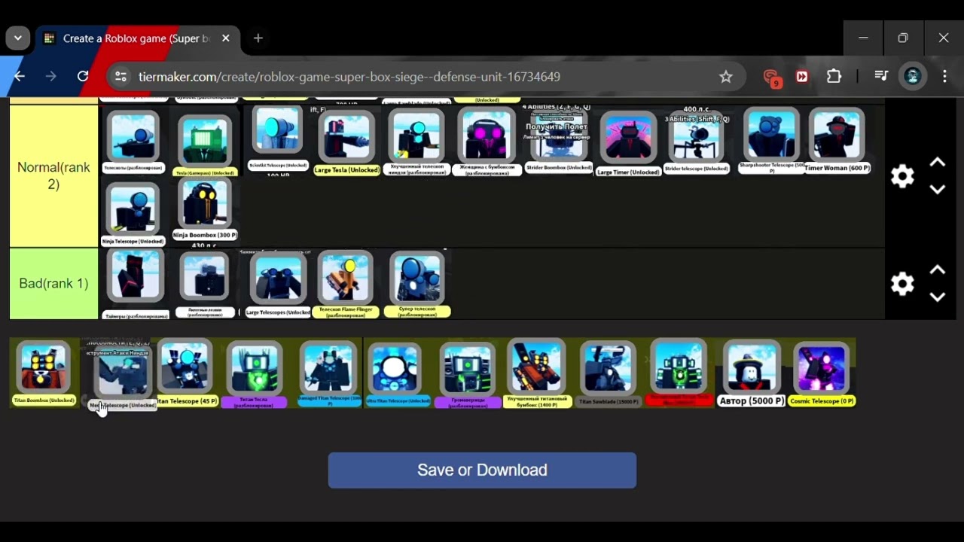Open the Extensions puzzle icon
Image resolution: width=964 pixels, height=542 pixels.
(834, 77)
